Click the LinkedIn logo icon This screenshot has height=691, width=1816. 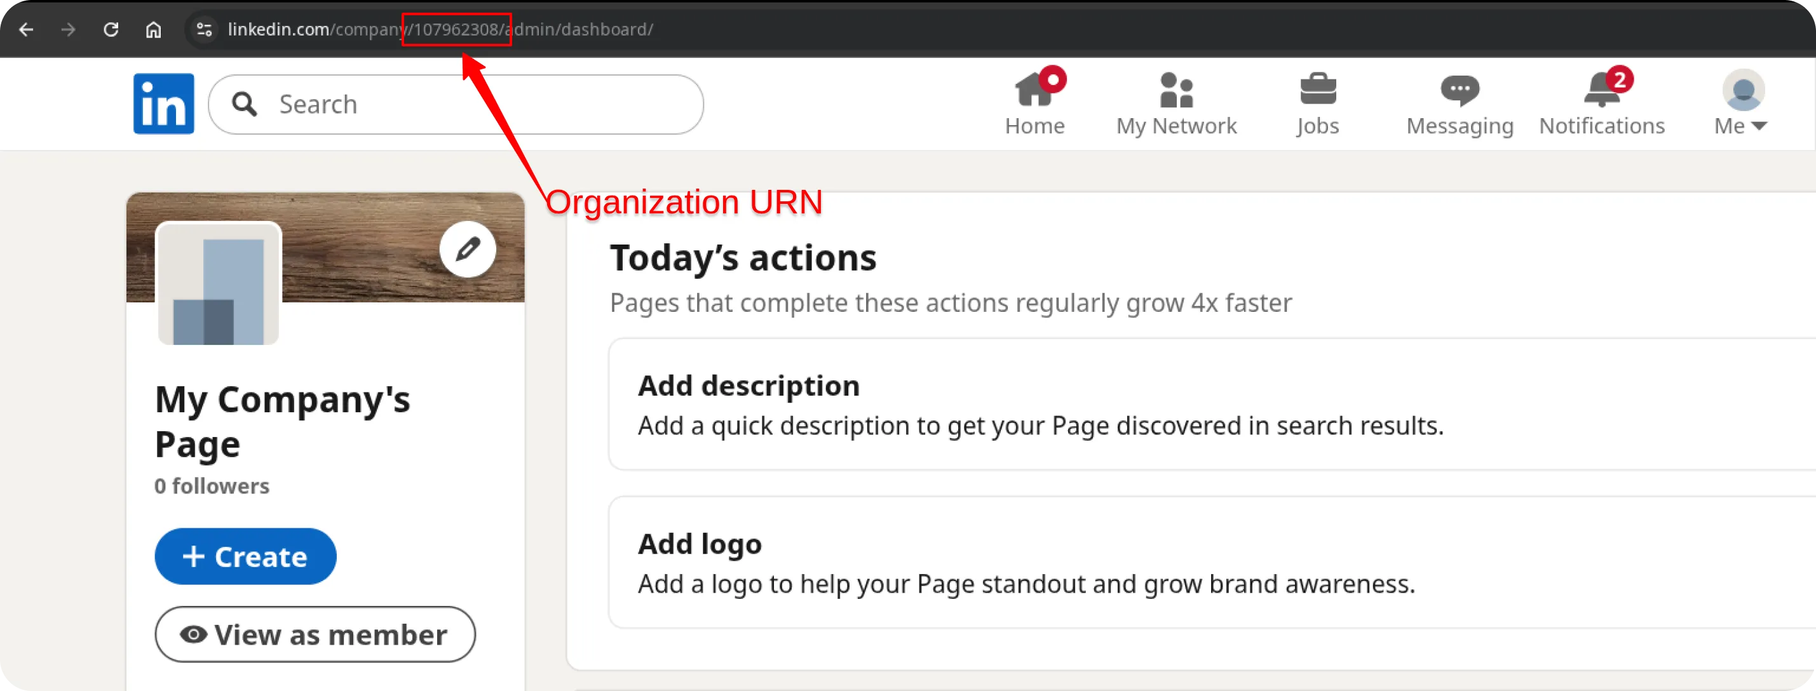coord(163,104)
